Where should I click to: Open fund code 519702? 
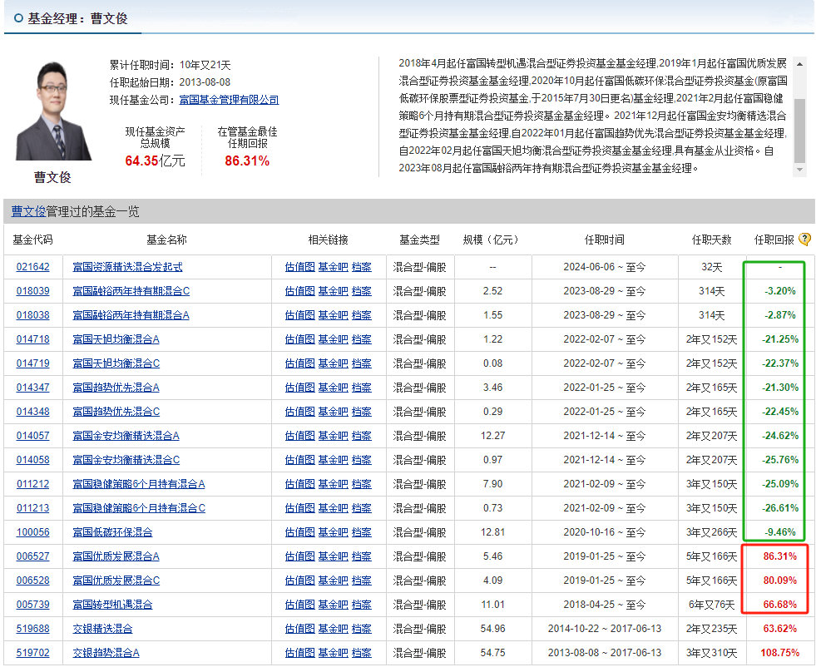click(x=32, y=653)
